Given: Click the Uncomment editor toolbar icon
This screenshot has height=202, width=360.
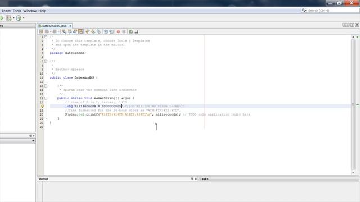Looking at the screenshot, I should (136, 31).
